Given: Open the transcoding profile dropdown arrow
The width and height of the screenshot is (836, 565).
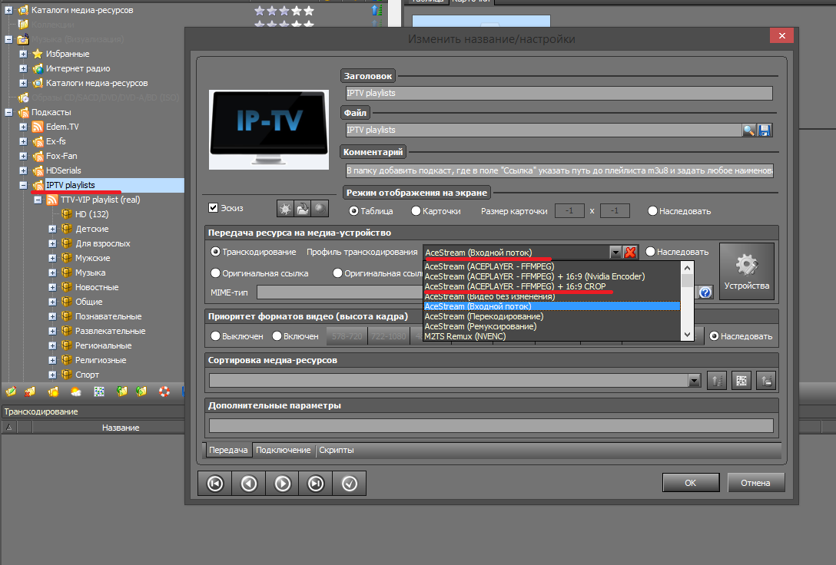Looking at the screenshot, I should tap(615, 253).
